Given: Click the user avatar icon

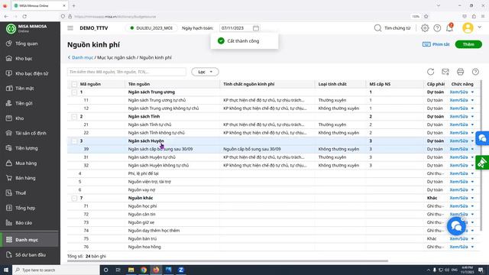Looking at the screenshot, I should click(x=468, y=28).
